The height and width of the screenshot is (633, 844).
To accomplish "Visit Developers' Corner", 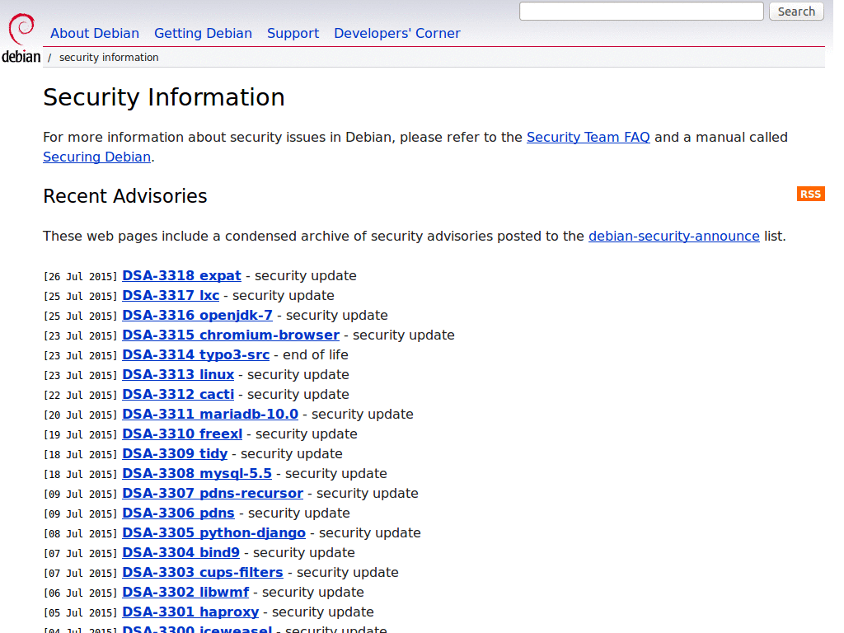I will point(397,33).
